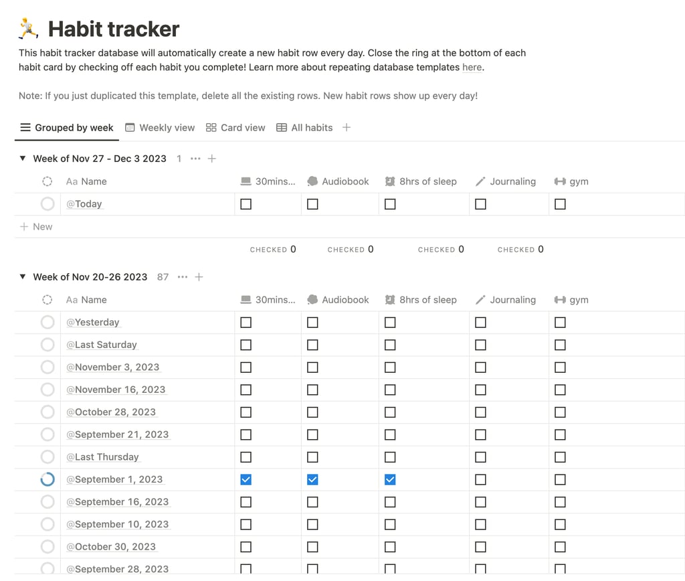Image resolution: width=685 pixels, height=581 pixels.
Task: Add row to Nov 27 - Dec 3 group
Action: point(212,158)
